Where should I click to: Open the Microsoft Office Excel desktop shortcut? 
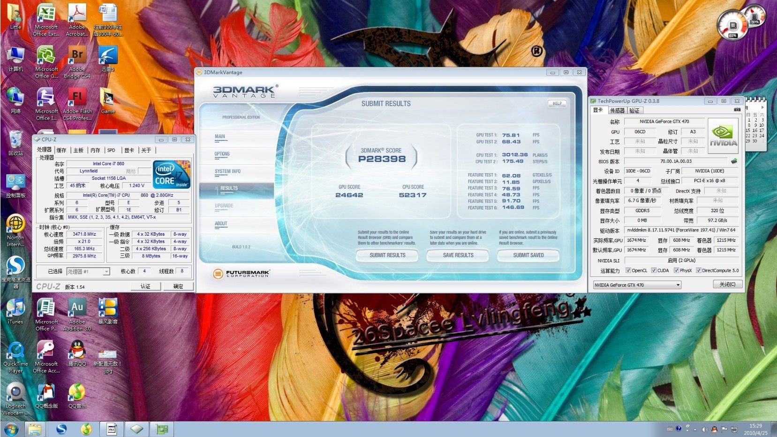(x=46, y=20)
